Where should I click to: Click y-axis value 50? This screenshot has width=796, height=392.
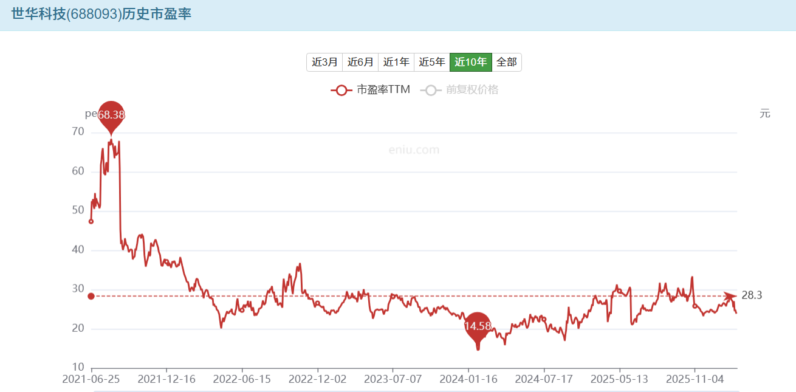point(78,210)
